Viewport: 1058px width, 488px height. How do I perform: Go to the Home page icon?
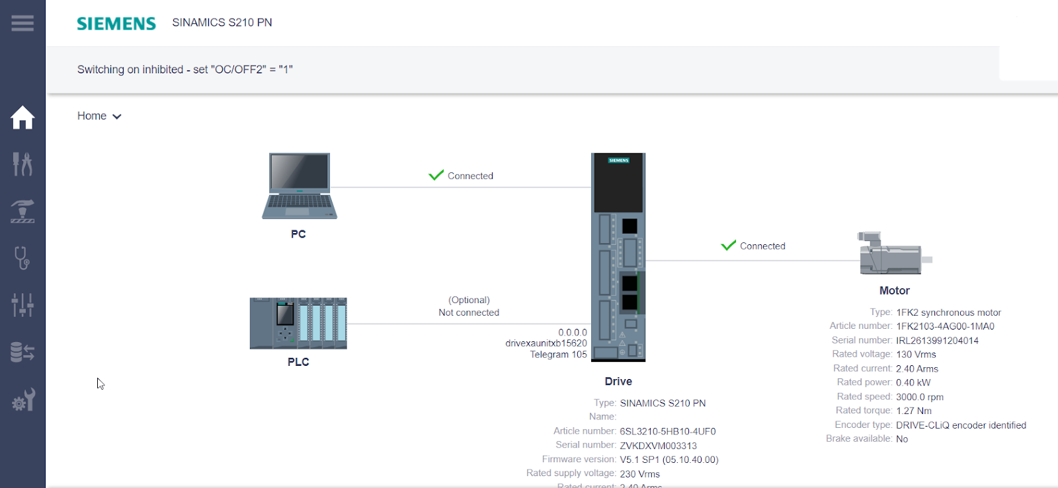pyautogui.click(x=22, y=118)
